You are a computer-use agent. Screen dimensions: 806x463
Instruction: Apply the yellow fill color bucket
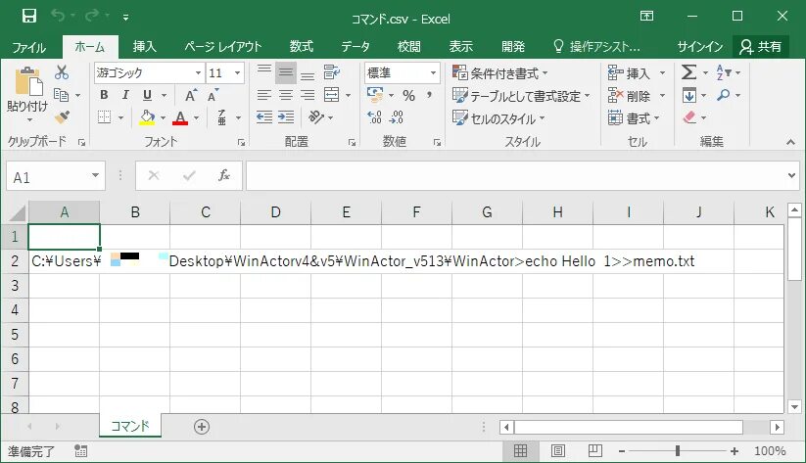click(147, 117)
